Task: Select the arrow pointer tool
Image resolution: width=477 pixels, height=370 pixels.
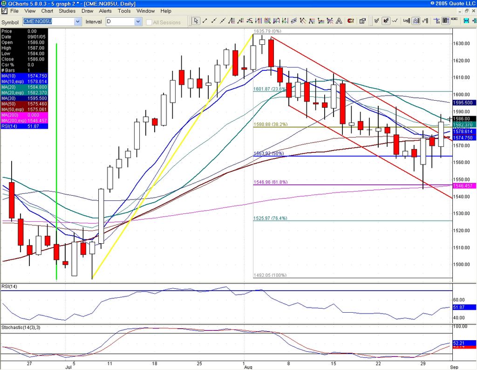Action: (196, 21)
